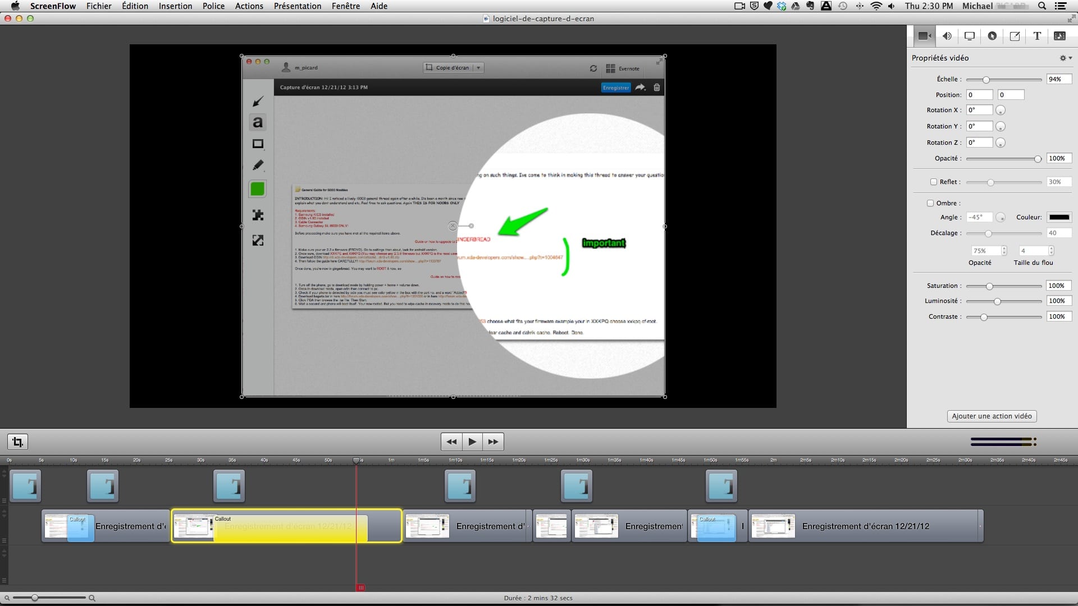Click the Wi-Fi icon in menu bar
1078x606 pixels.
(876, 6)
